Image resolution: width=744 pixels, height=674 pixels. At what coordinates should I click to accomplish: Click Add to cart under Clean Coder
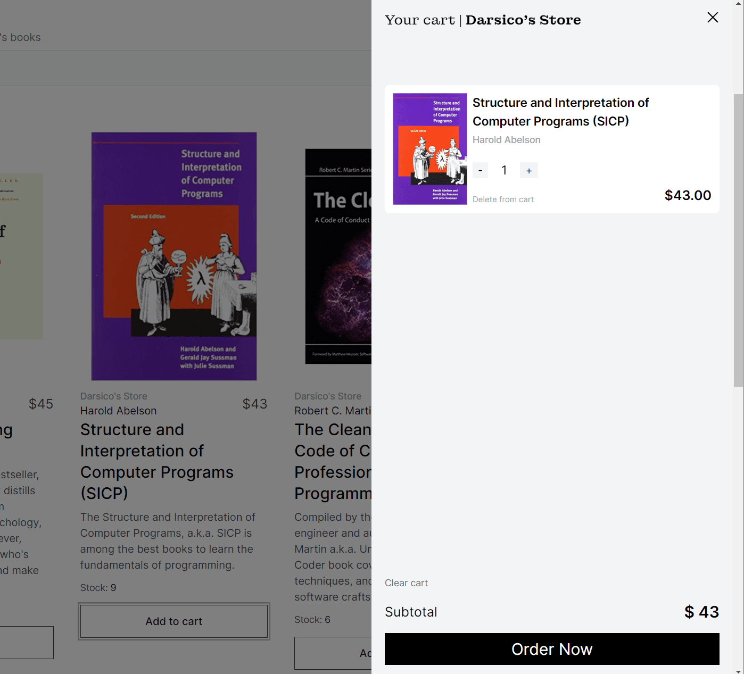pyautogui.click(x=333, y=653)
